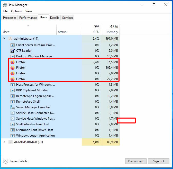Click the Service Host: Windows Push gear icon
The height and width of the screenshot is (169, 173).
13,119
